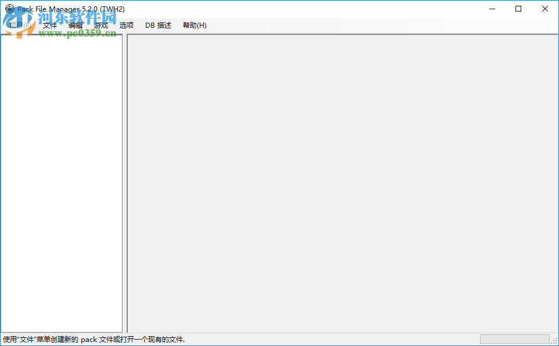Open the 选项 menu
Screen dimensions: 559x346
click(x=126, y=25)
